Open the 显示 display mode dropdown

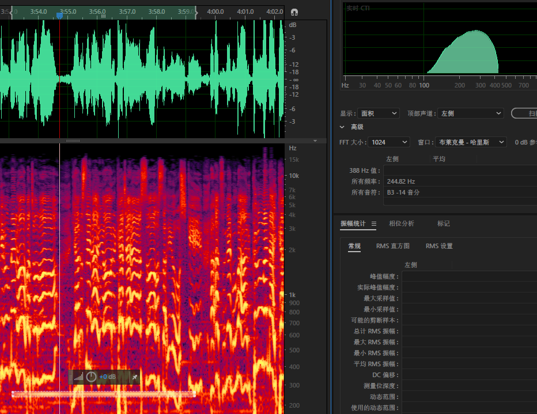coord(378,113)
